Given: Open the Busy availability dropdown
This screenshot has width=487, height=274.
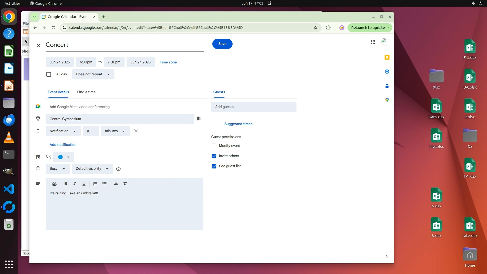Looking at the screenshot, I should tap(58, 169).
